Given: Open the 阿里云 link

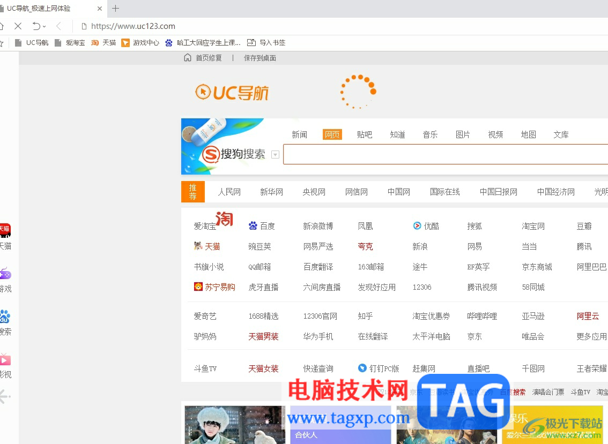Looking at the screenshot, I should point(588,316).
